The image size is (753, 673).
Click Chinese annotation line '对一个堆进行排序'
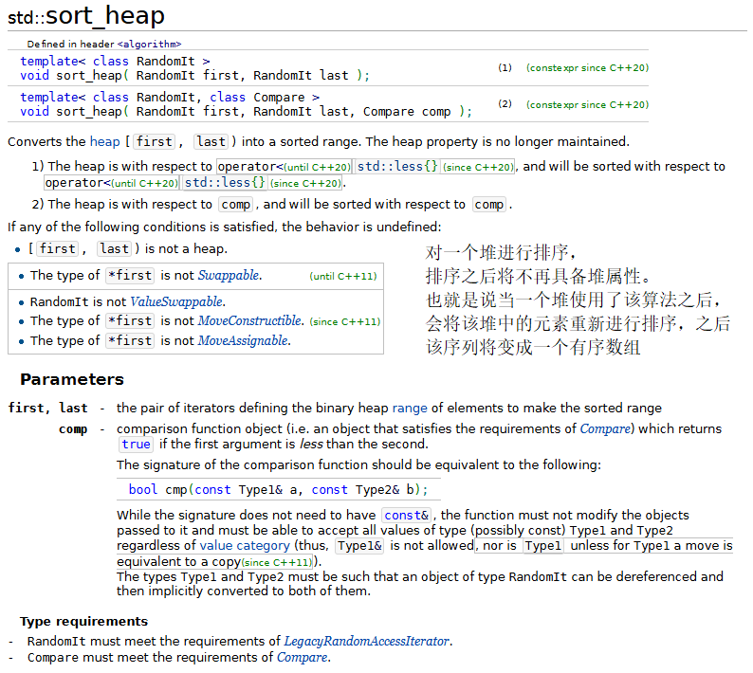pos(501,252)
